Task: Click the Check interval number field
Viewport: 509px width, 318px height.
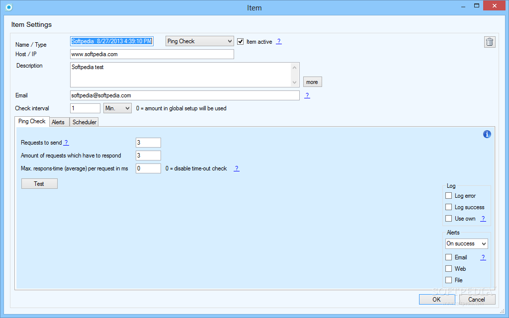Action: 85,108
